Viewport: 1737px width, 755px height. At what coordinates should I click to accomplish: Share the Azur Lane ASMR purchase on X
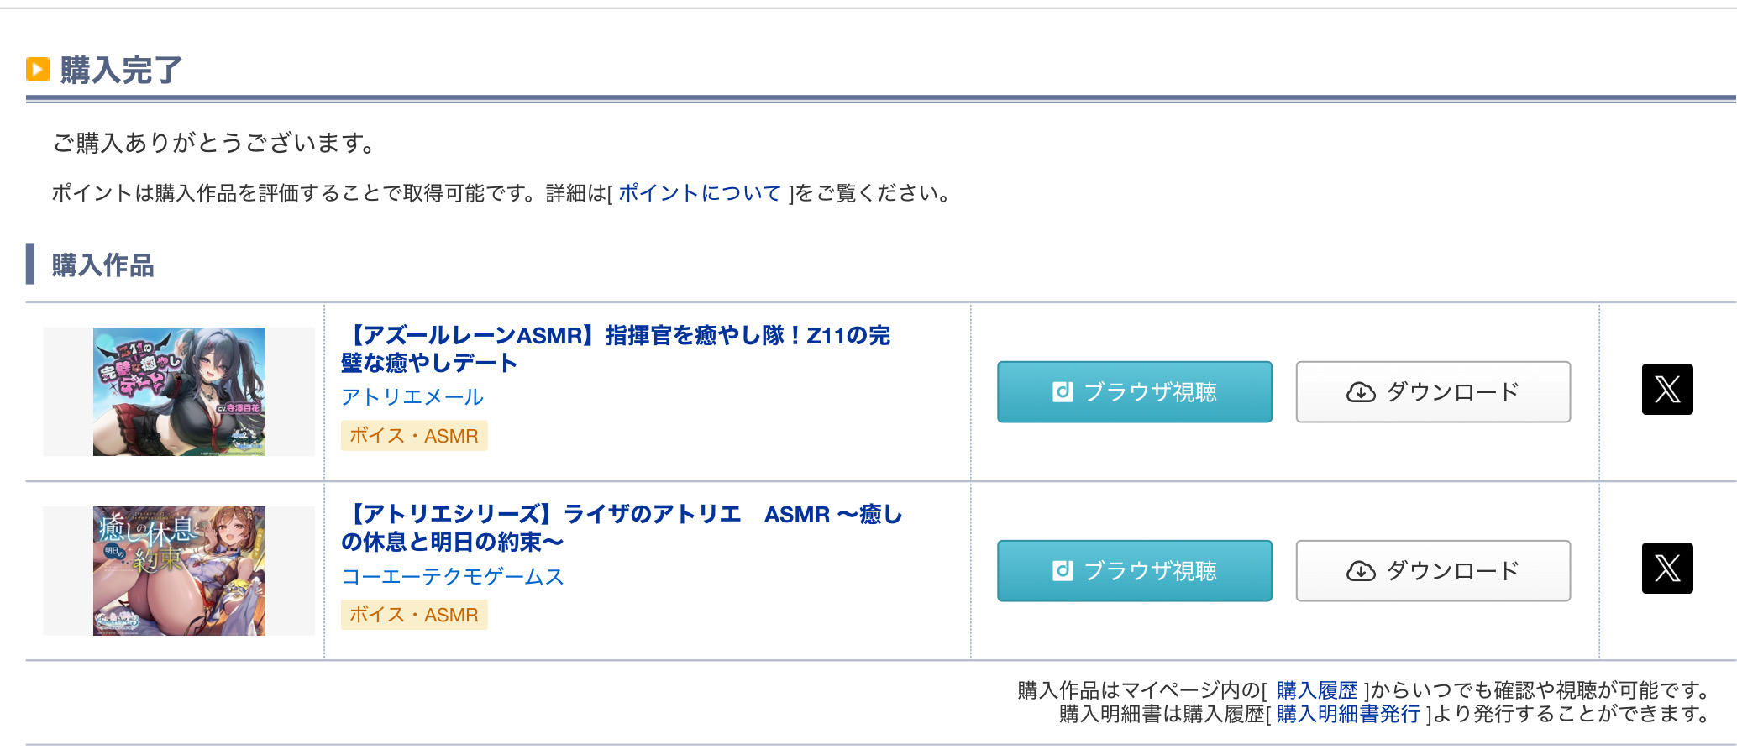(x=1666, y=390)
